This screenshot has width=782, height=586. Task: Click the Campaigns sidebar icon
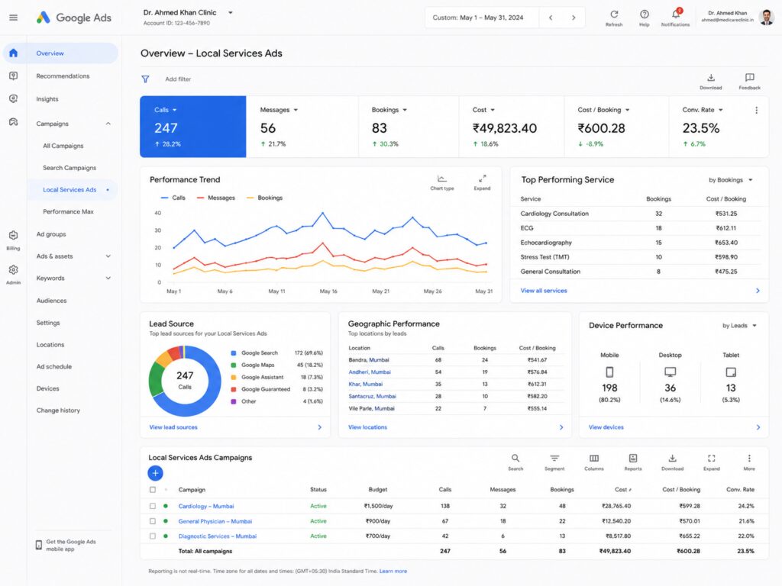click(x=14, y=121)
